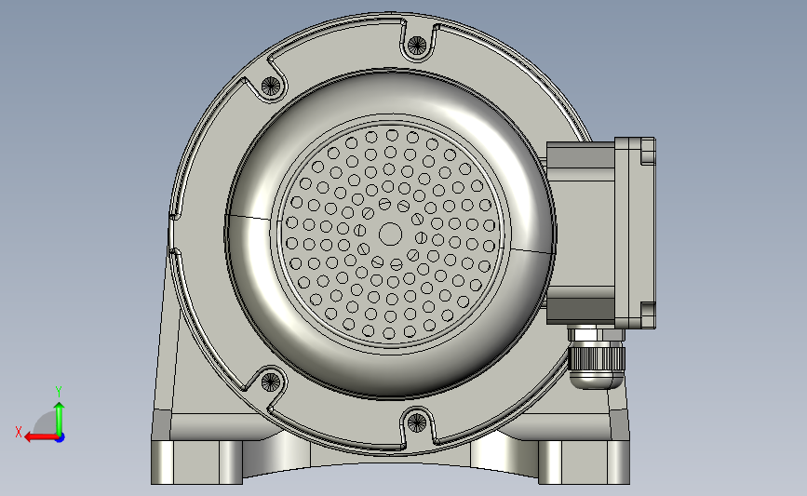Click the blue Z axis dot of the triad
807x496 pixels.
click(x=60, y=437)
